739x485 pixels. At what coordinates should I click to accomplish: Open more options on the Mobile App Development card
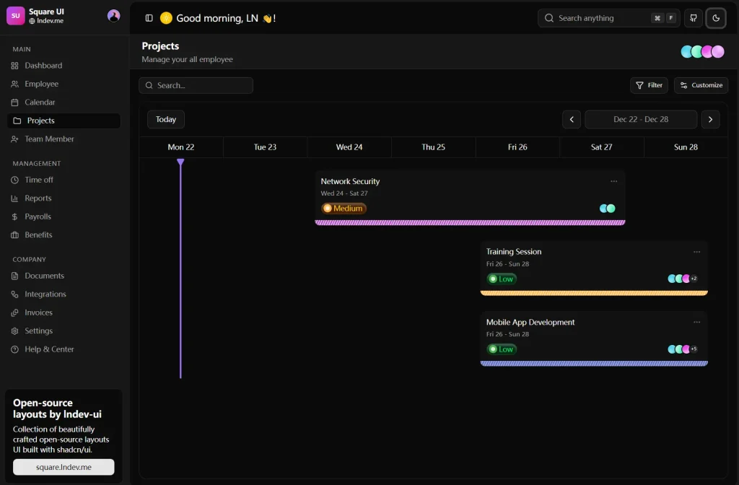[697, 322]
